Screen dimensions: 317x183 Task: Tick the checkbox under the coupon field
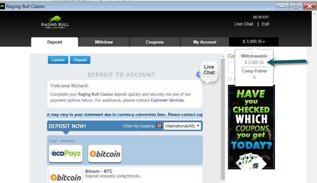pyautogui.click(x=230, y=79)
